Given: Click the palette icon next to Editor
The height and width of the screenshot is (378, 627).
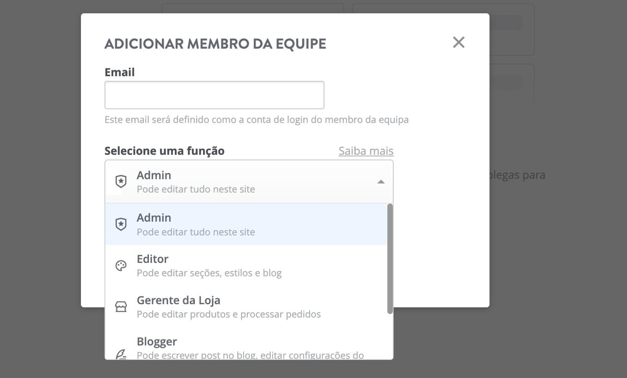Looking at the screenshot, I should click(121, 266).
